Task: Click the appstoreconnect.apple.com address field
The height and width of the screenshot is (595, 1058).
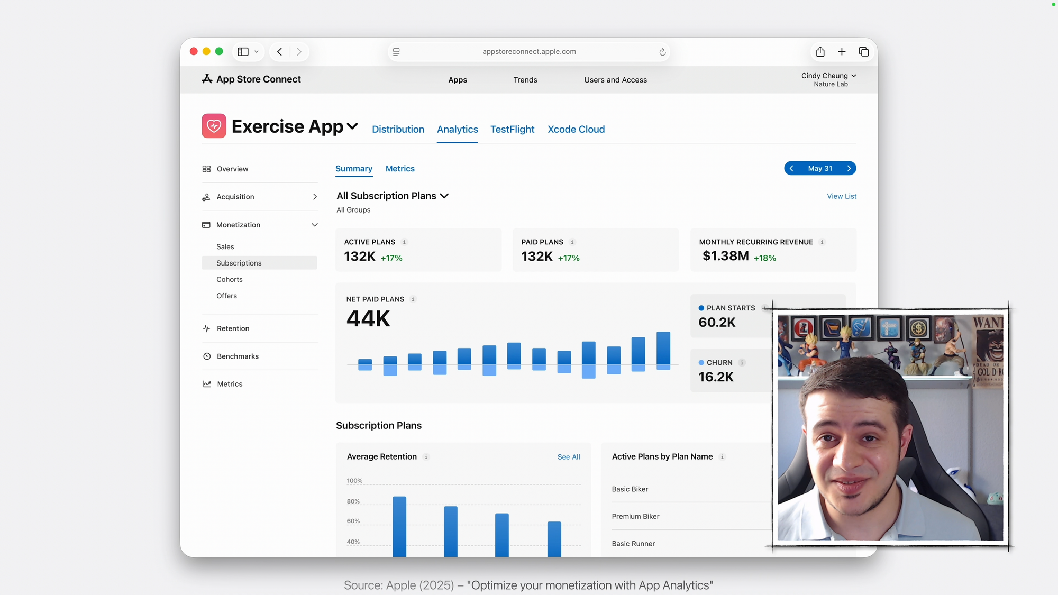Action: click(529, 52)
